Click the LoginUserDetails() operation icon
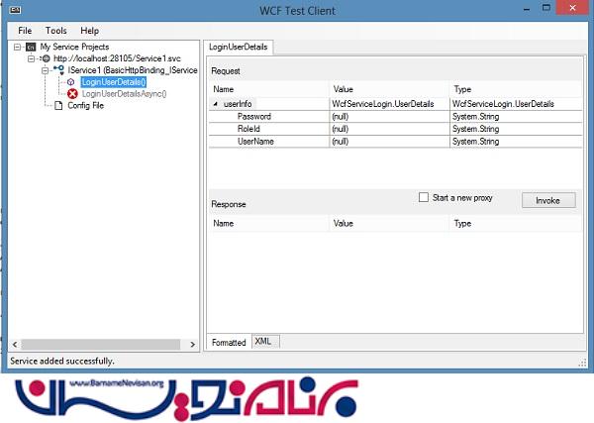Image resolution: width=594 pixels, height=423 pixels. tap(71, 82)
